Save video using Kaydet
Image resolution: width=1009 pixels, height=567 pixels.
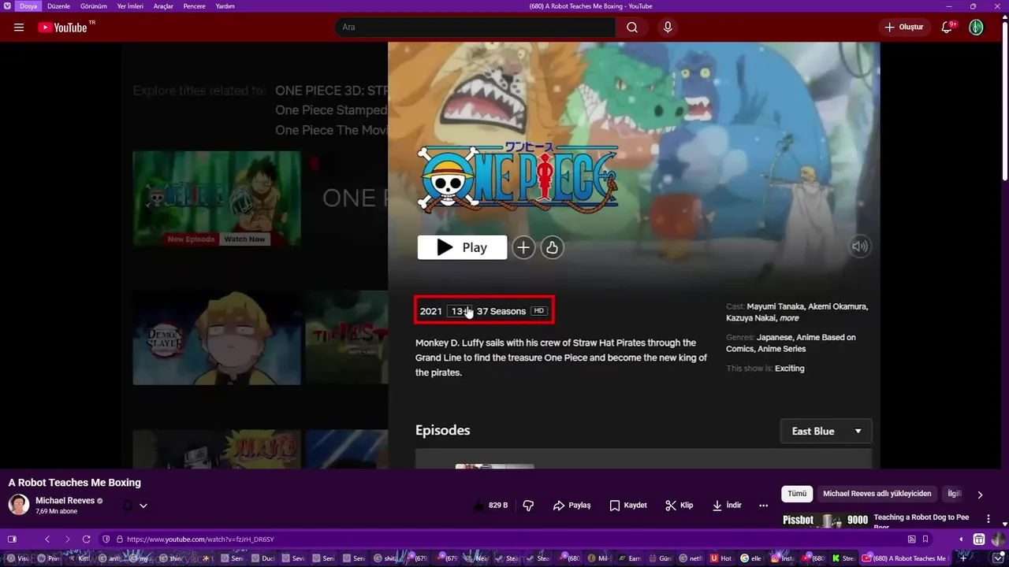[x=628, y=506]
